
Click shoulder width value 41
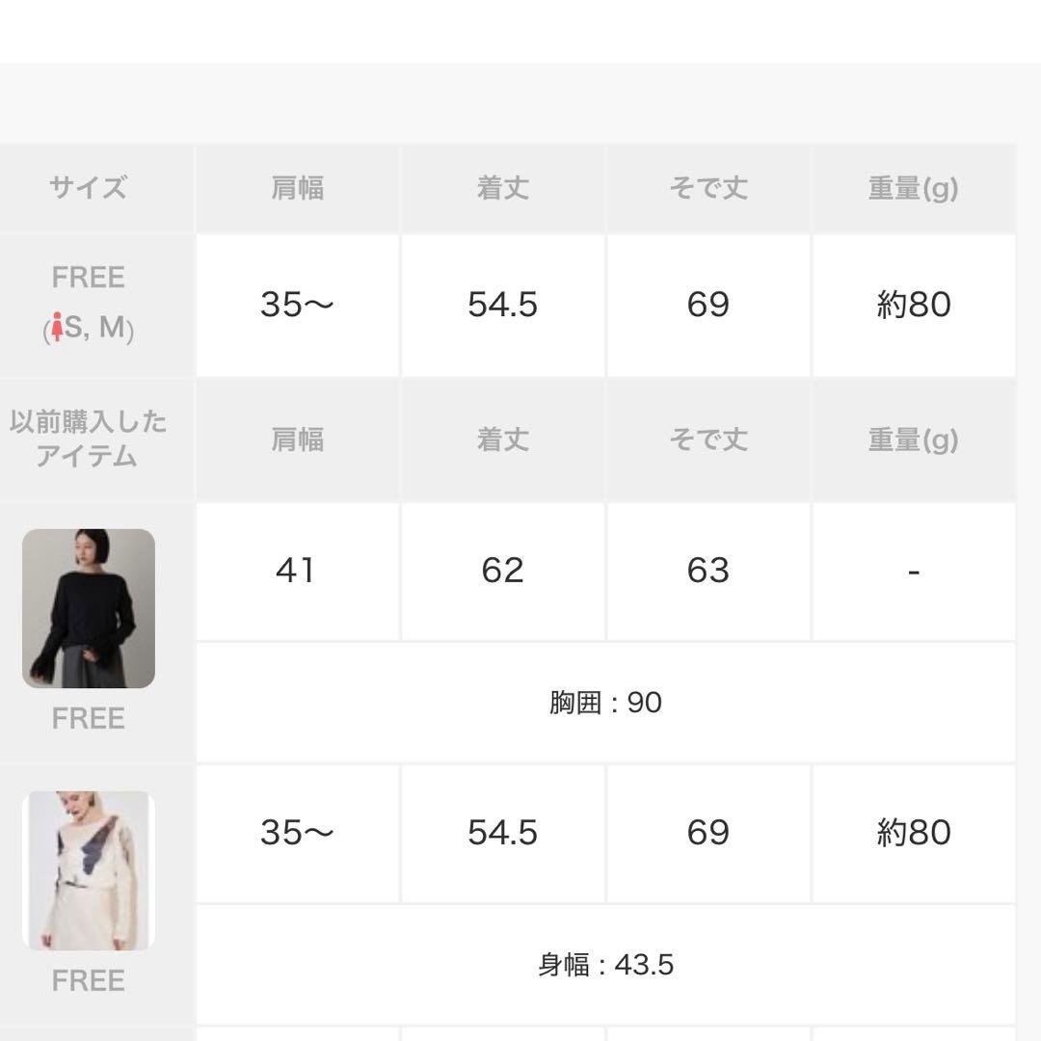click(295, 571)
